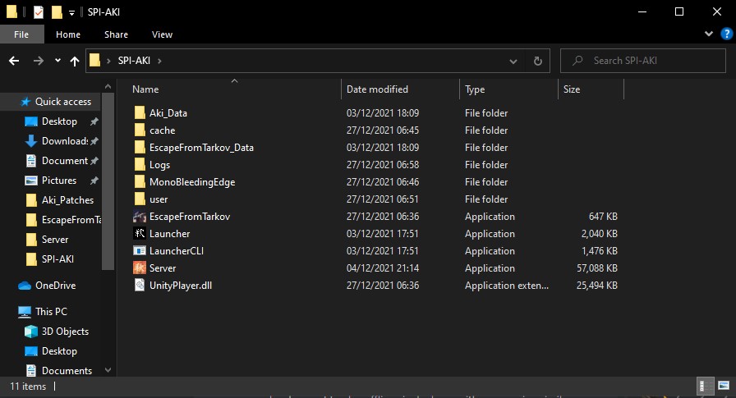The width and height of the screenshot is (736, 398).
Task: Open EscapeFromTa... folder in Quick access
Action: [63, 220]
